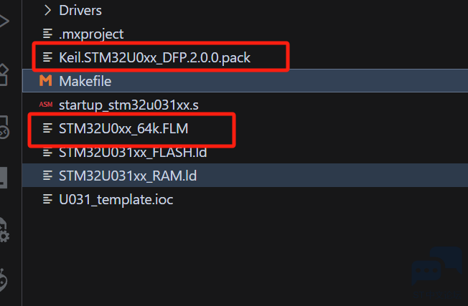Click the file icon beside U031_template.ioc
This screenshot has width=468, height=306.
(x=47, y=199)
